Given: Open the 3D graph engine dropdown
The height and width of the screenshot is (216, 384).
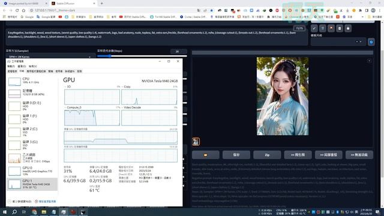Looking at the screenshot, I should pos(68,86).
